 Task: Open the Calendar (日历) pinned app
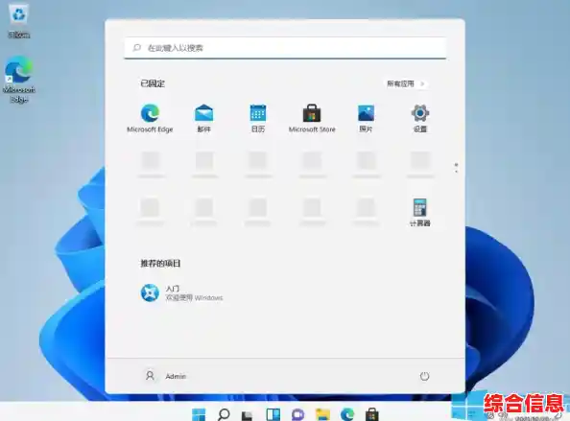(258, 118)
